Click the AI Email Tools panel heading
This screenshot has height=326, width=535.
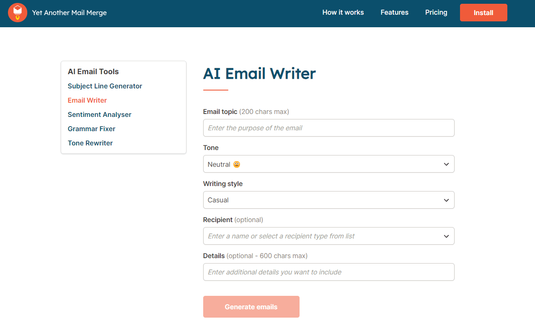pos(93,71)
